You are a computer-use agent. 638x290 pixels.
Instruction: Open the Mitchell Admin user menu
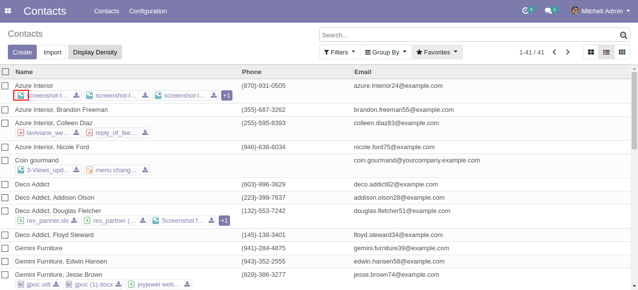(601, 11)
